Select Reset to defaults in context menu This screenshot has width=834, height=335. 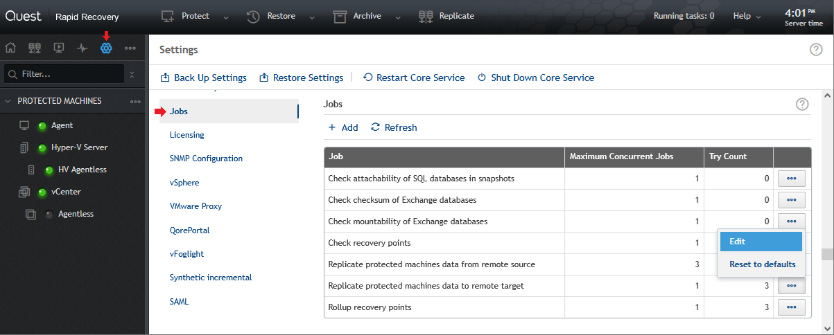(761, 264)
